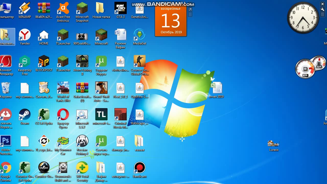The height and width of the screenshot is (184, 327).
Task: Open Counter-Strike 1.6 Hydra shortcut
Action: (x=25, y=171)
